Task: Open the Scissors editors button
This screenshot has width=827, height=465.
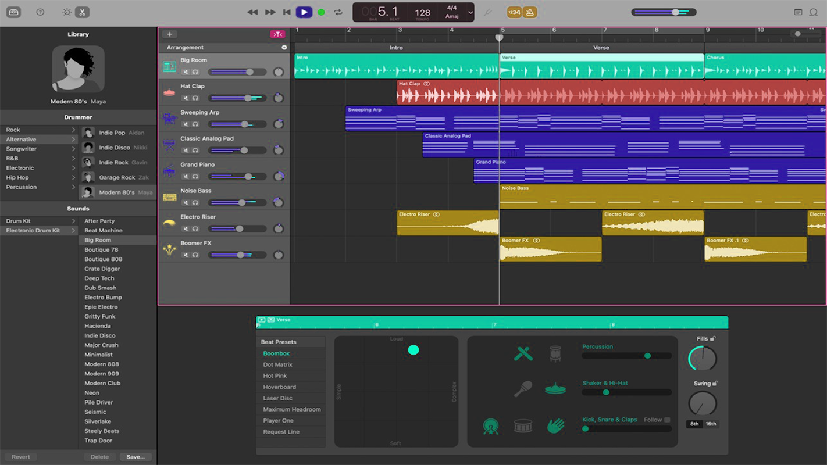Action: [82, 12]
